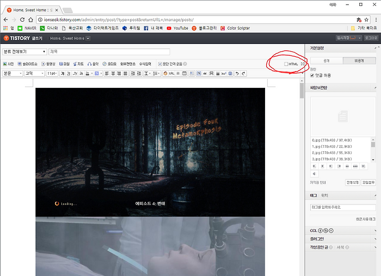Set post to 비공개 private
This screenshot has height=276, width=381.
359,61
